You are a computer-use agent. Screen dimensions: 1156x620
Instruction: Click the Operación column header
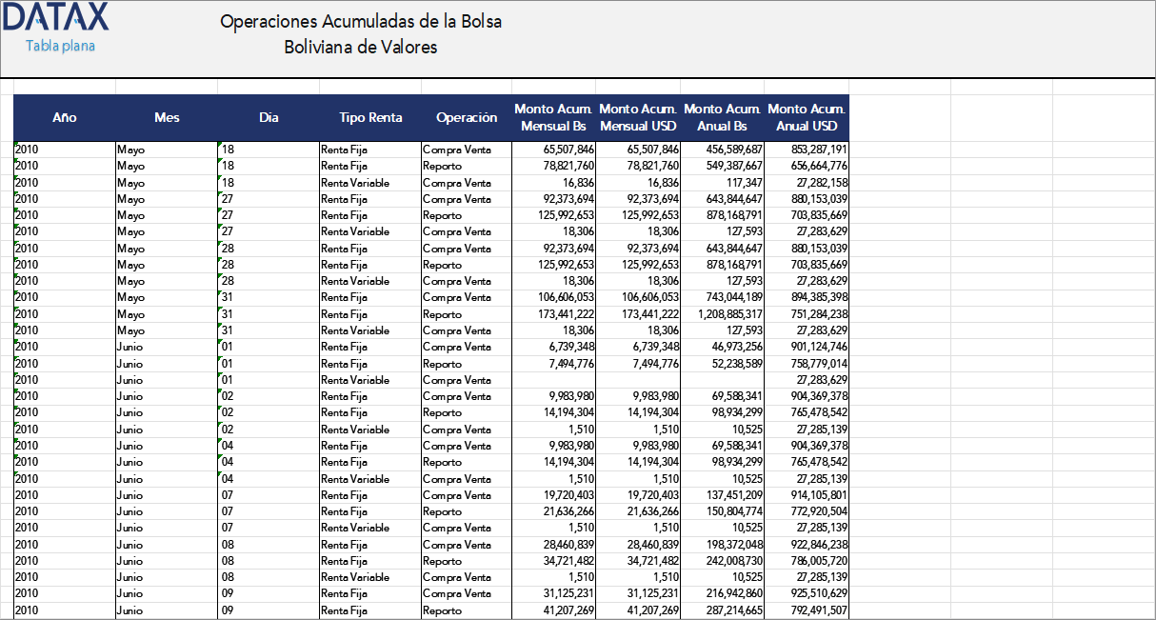point(466,118)
